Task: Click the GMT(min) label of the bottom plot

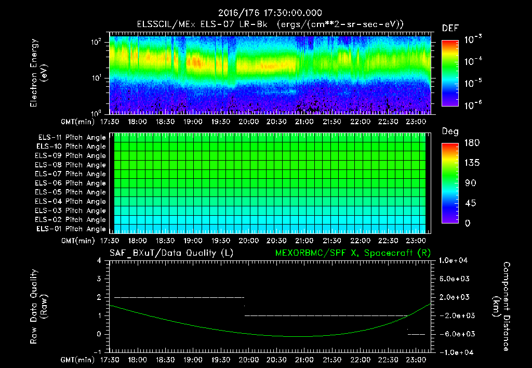Action: 77,360
